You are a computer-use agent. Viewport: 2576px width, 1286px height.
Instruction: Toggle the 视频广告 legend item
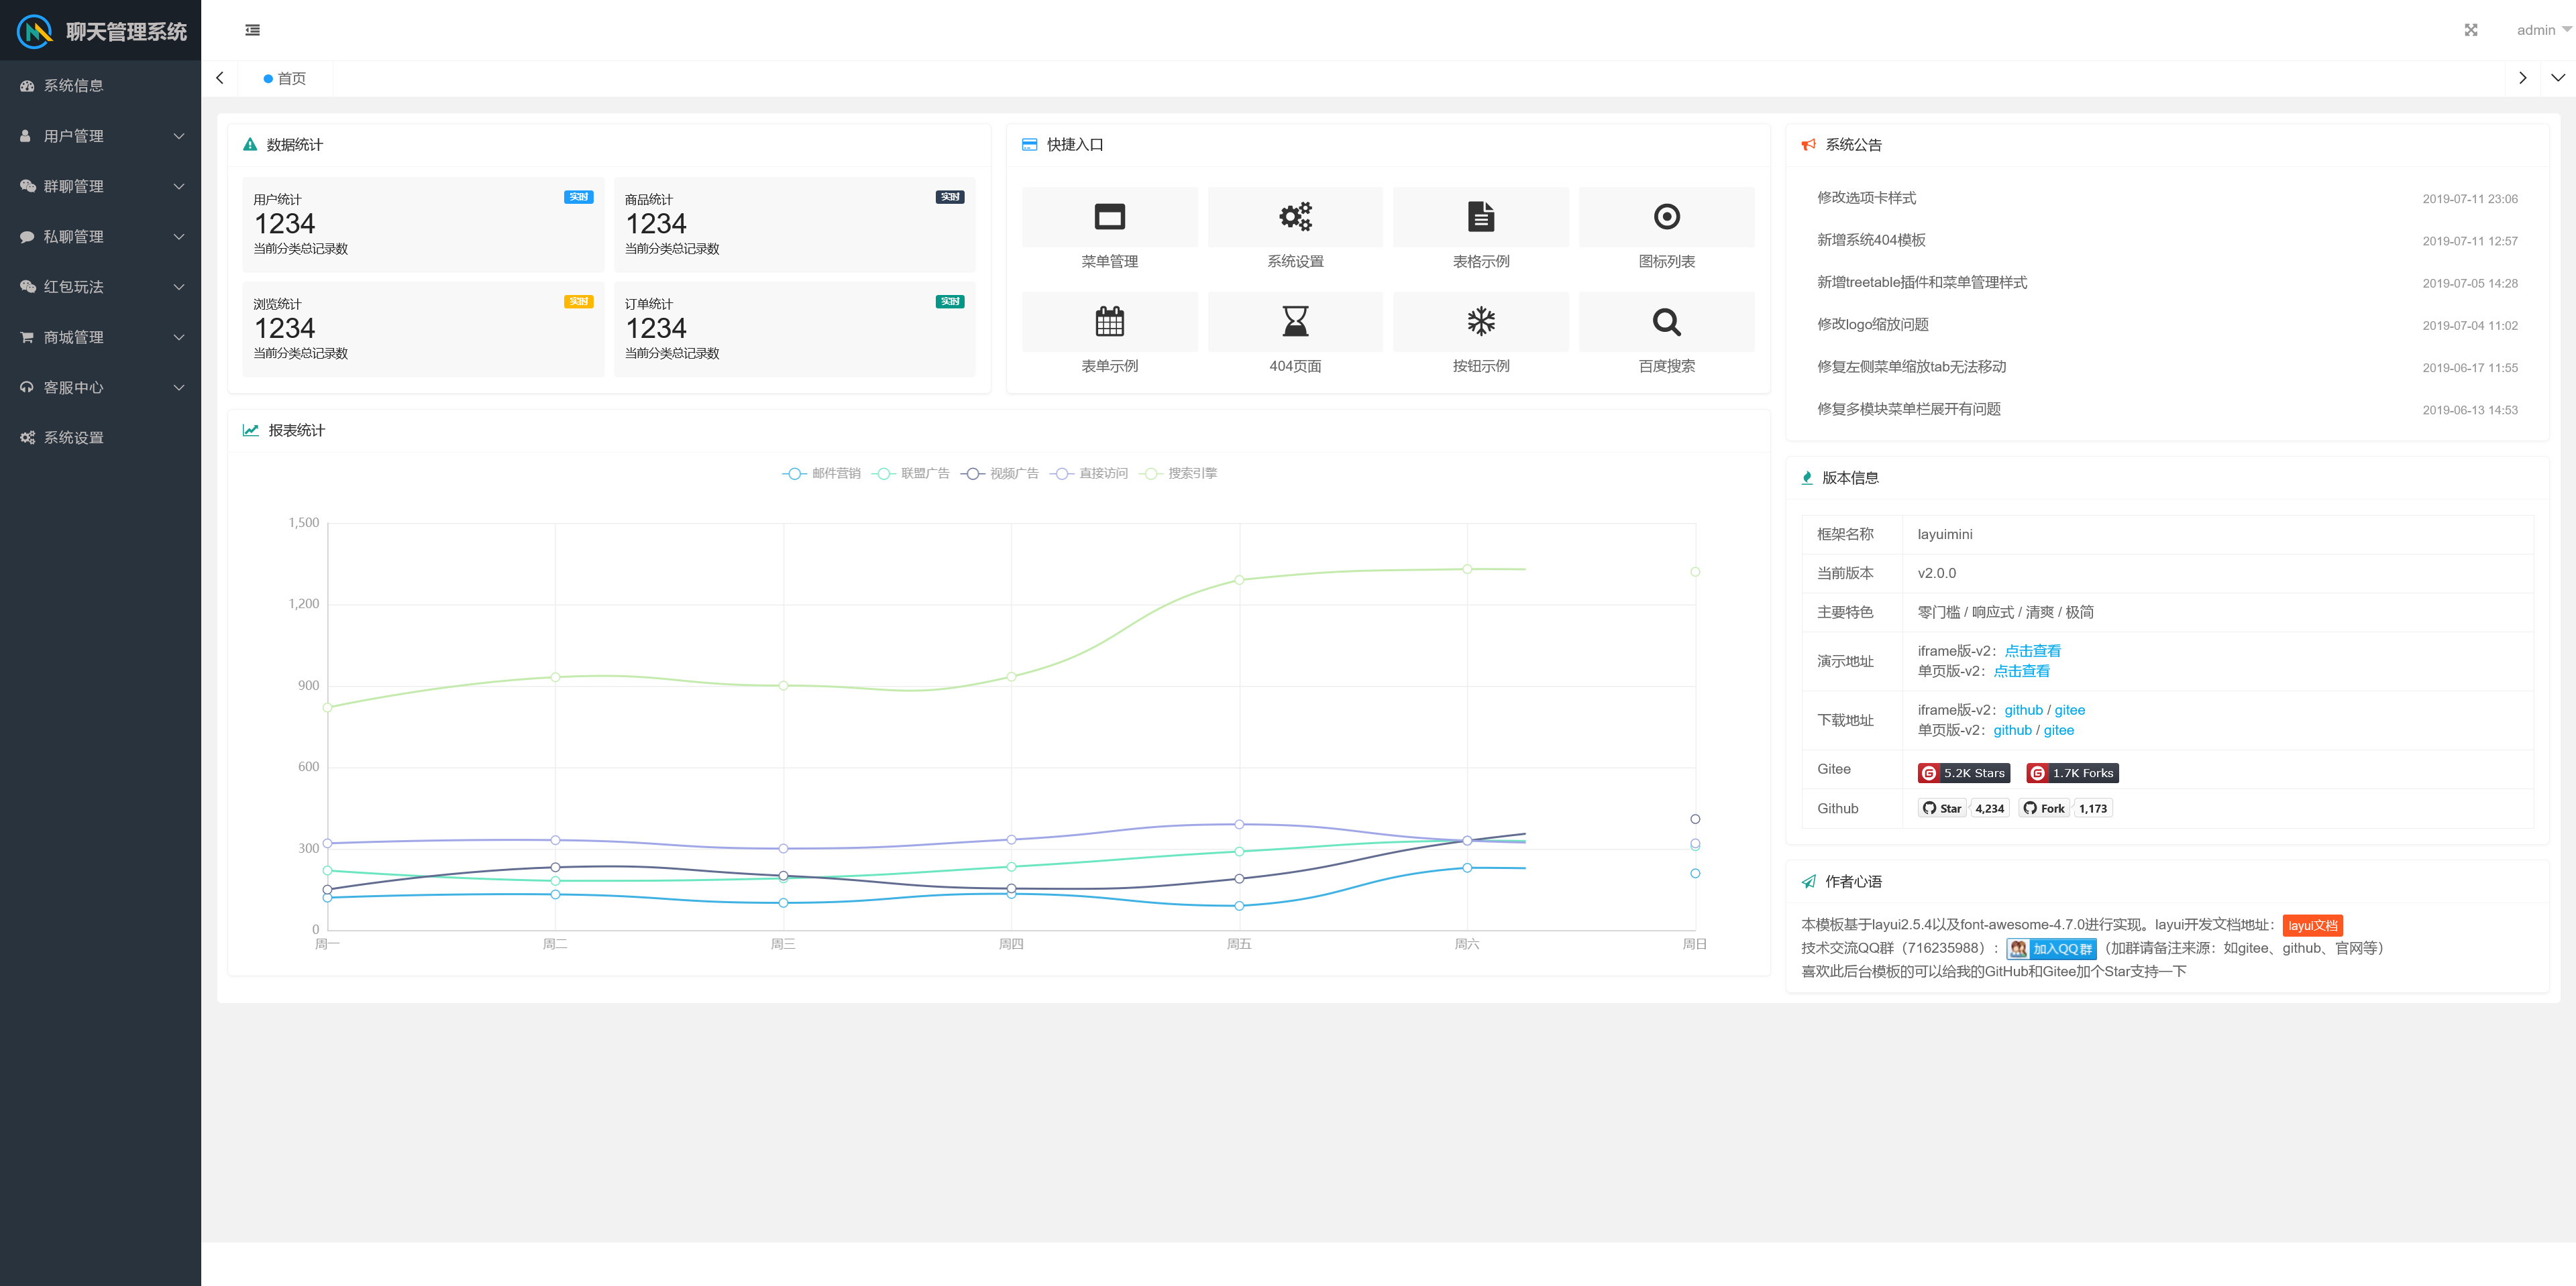point(1000,473)
